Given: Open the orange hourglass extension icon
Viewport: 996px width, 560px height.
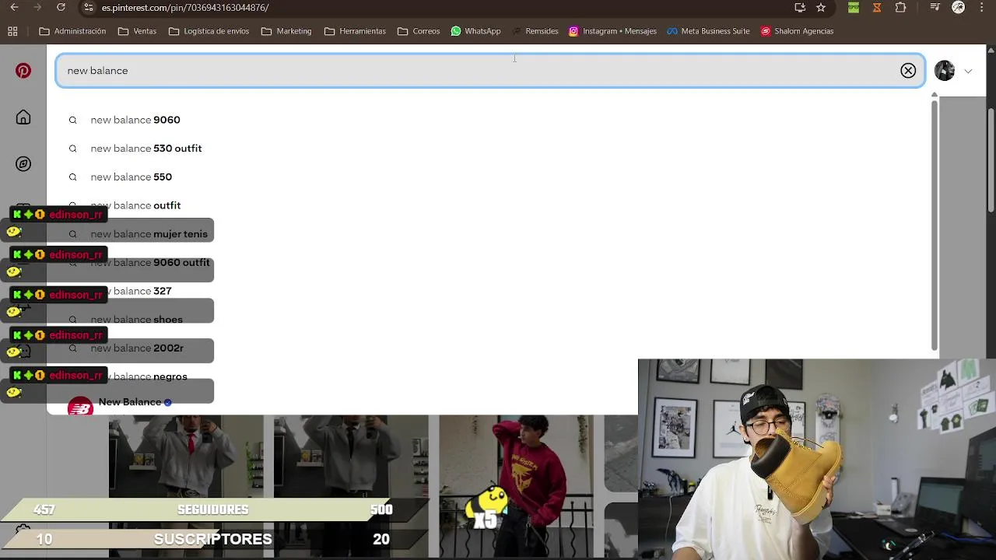Looking at the screenshot, I should [877, 7].
